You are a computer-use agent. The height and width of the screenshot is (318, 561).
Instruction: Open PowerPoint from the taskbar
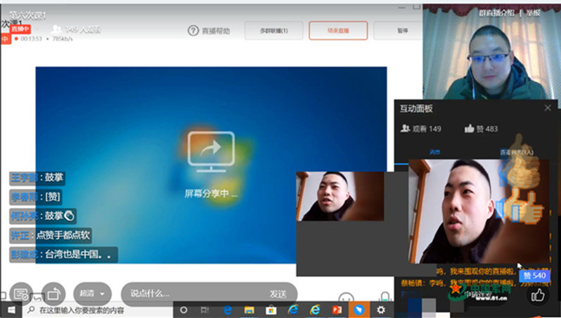click(x=337, y=310)
